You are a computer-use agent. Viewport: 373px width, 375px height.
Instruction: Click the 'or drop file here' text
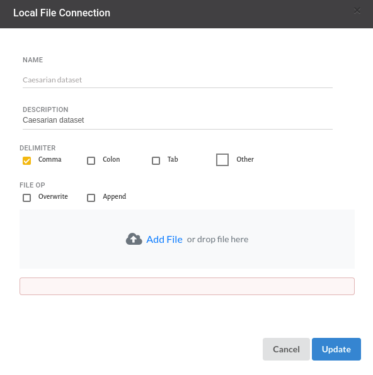[x=217, y=239]
